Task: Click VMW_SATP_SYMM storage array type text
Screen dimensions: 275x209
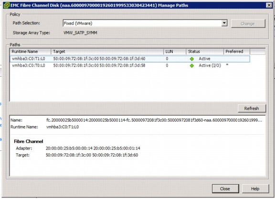Action: (80, 33)
